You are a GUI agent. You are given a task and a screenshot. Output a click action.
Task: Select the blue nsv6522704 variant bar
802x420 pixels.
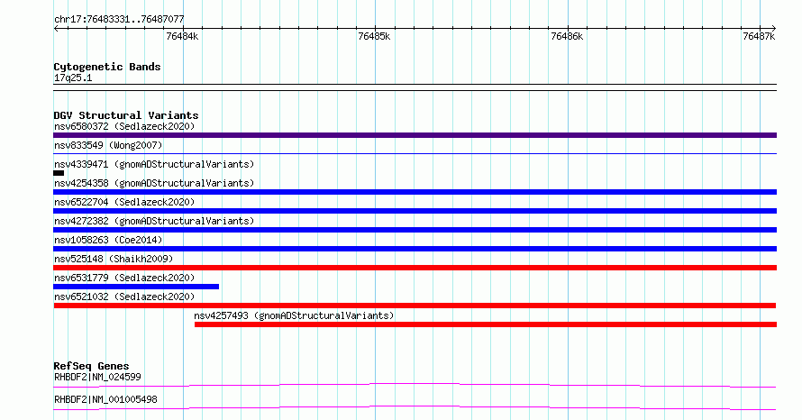[415, 211]
